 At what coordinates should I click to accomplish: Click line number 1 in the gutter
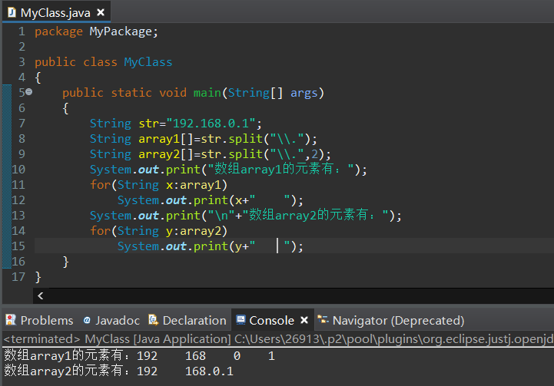[x=22, y=31]
